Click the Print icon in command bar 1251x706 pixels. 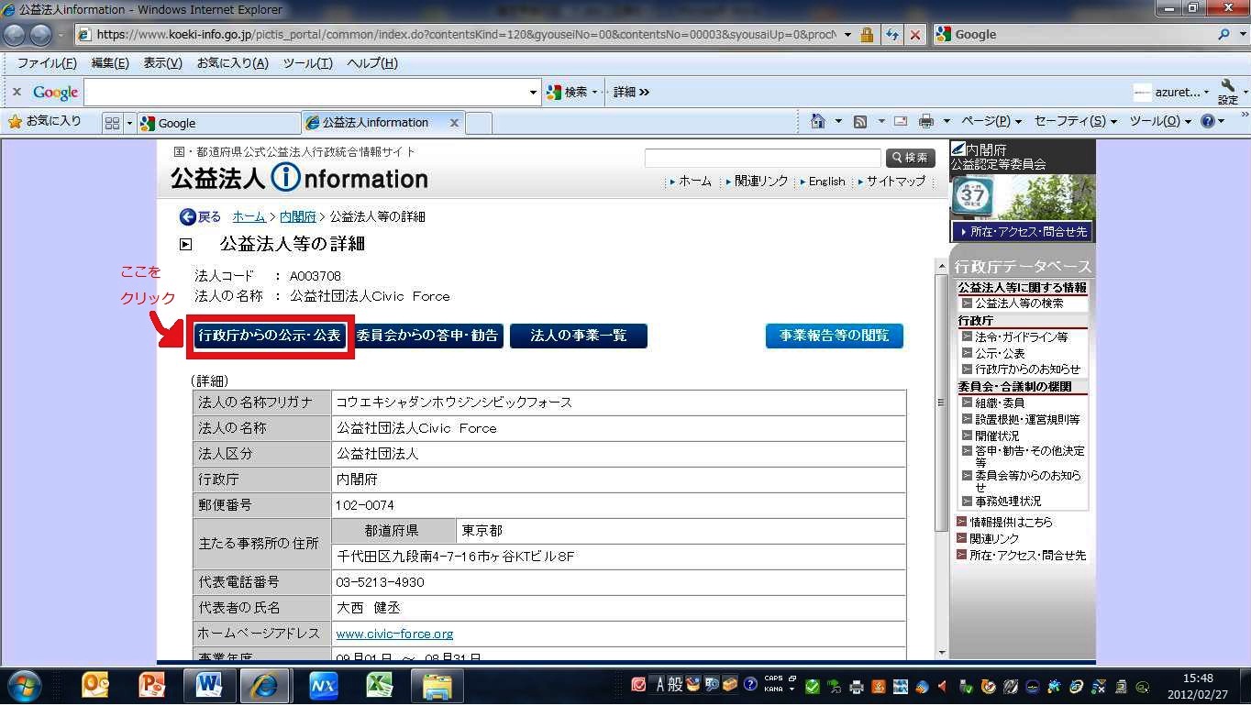(926, 121)
